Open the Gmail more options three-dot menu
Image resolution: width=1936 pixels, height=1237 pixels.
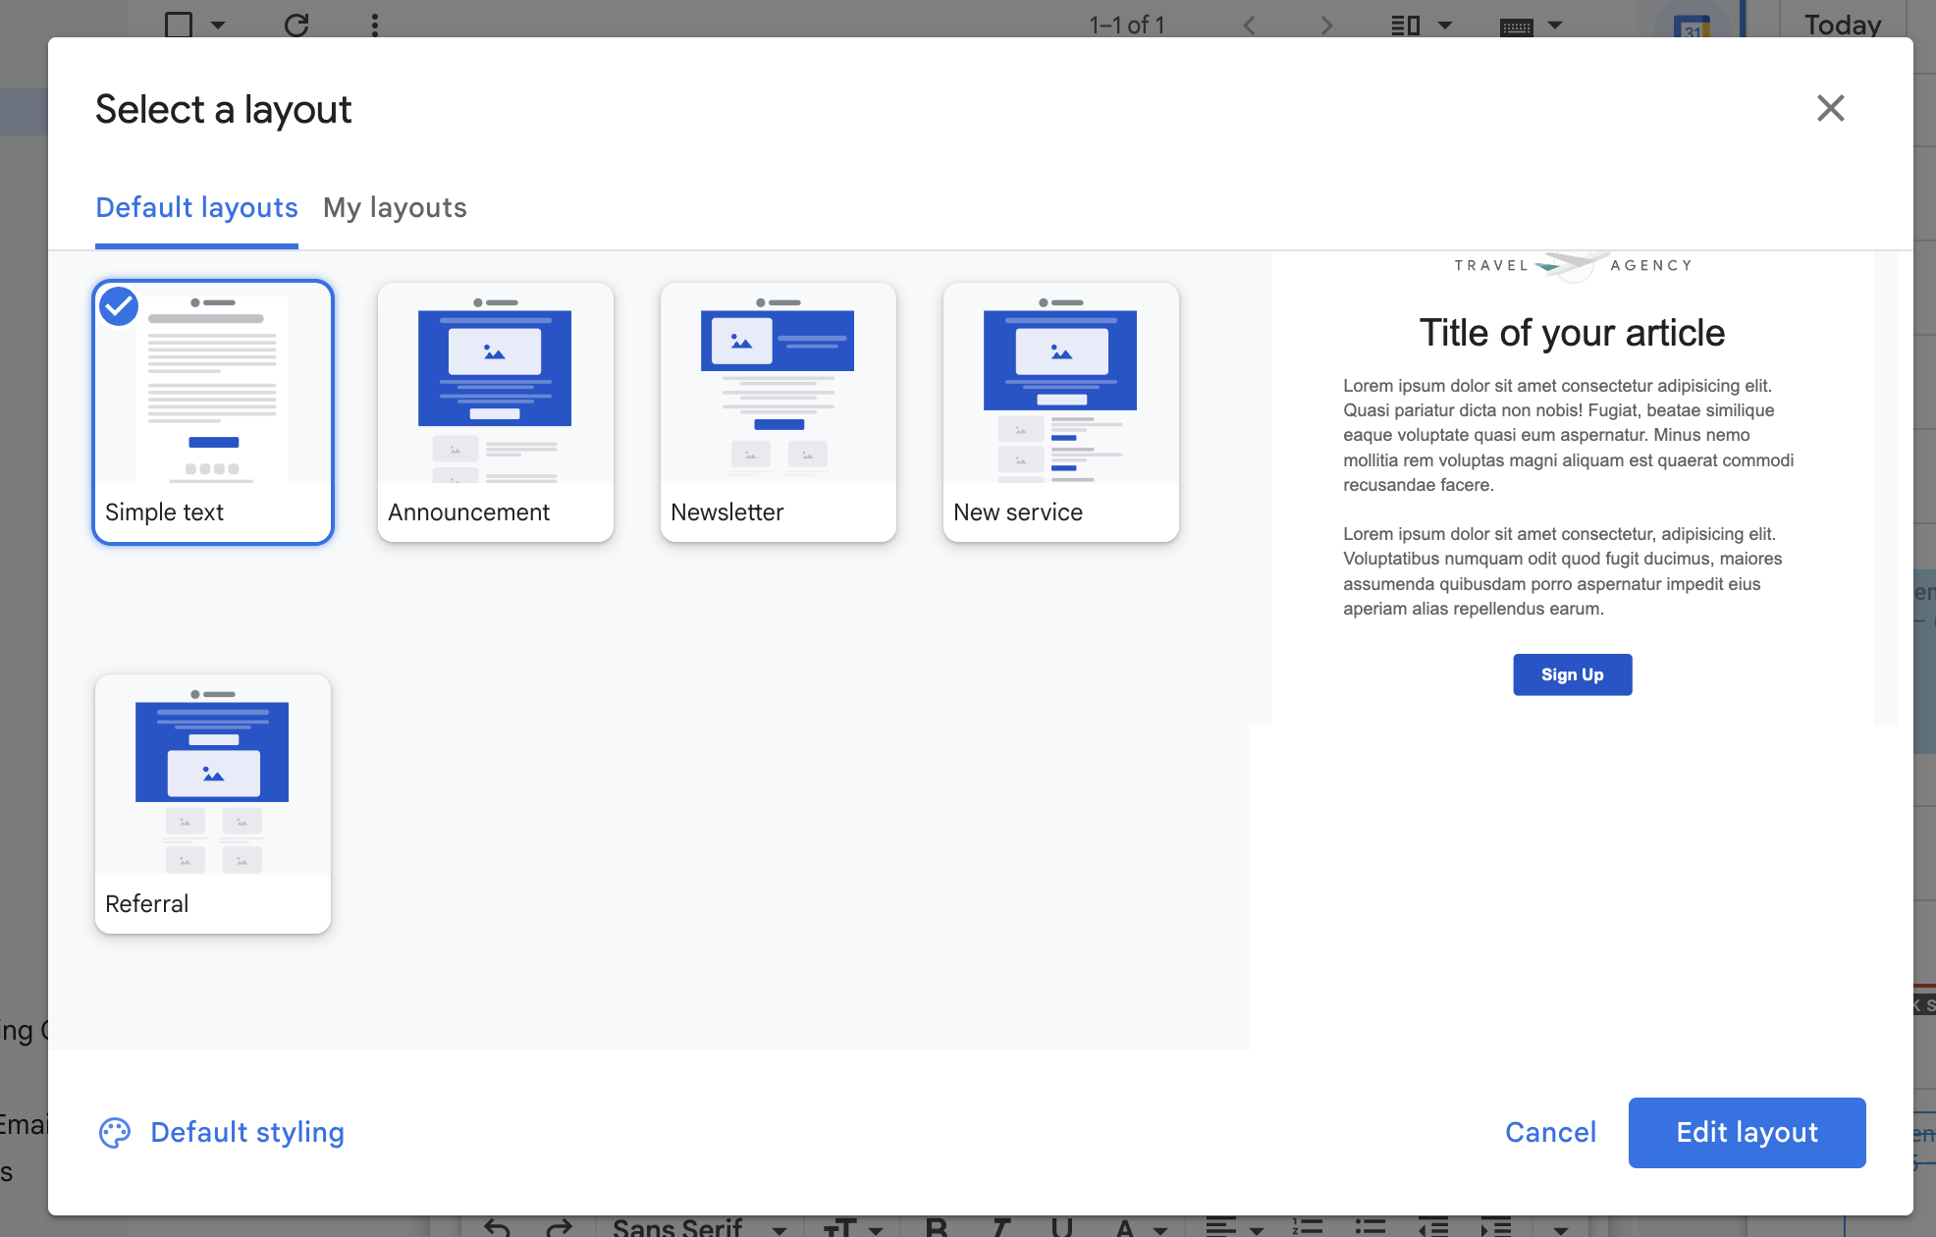pyautogui.click(x=375, y=25)
